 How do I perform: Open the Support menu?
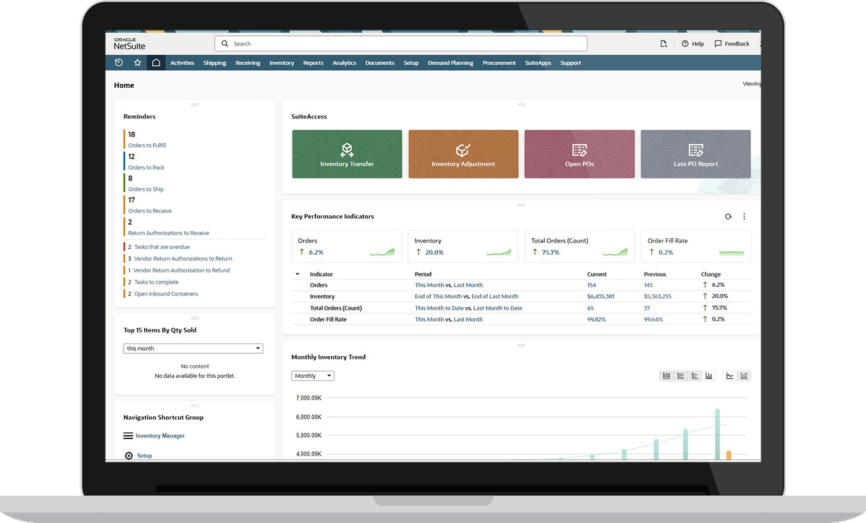tap(570, 63)
